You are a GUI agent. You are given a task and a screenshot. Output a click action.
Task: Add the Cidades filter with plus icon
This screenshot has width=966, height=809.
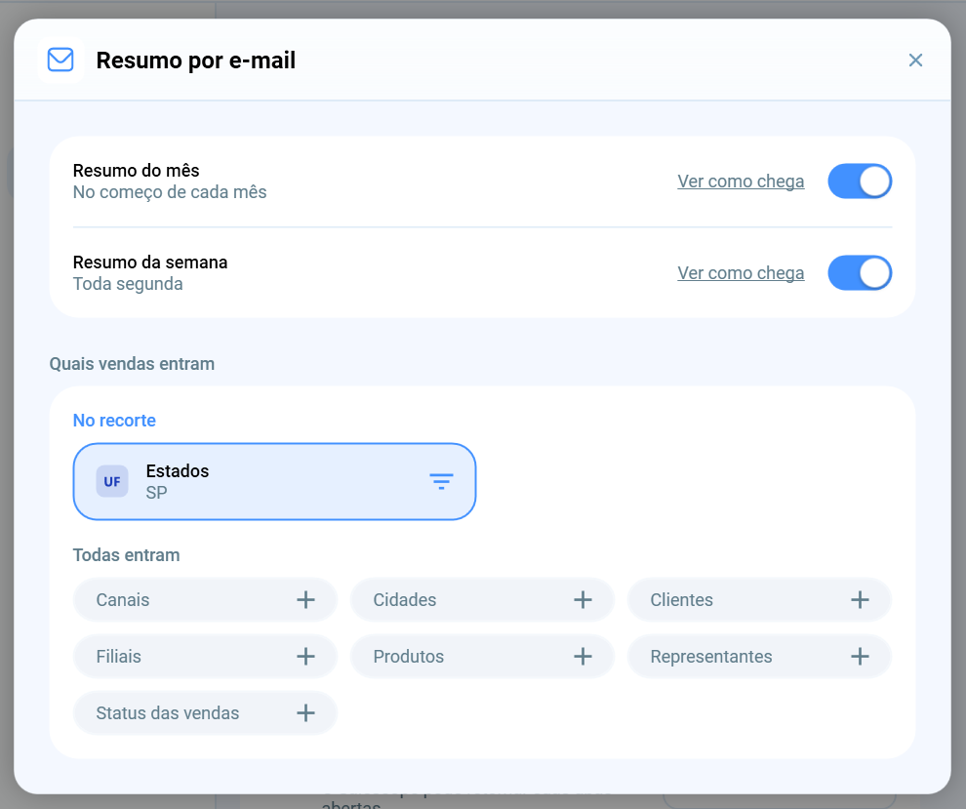coord(583,599)
